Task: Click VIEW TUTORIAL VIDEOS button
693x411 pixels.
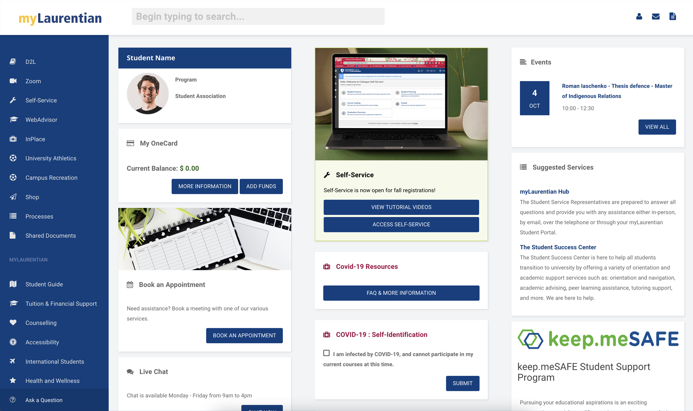Action: [x=401, y=207]
